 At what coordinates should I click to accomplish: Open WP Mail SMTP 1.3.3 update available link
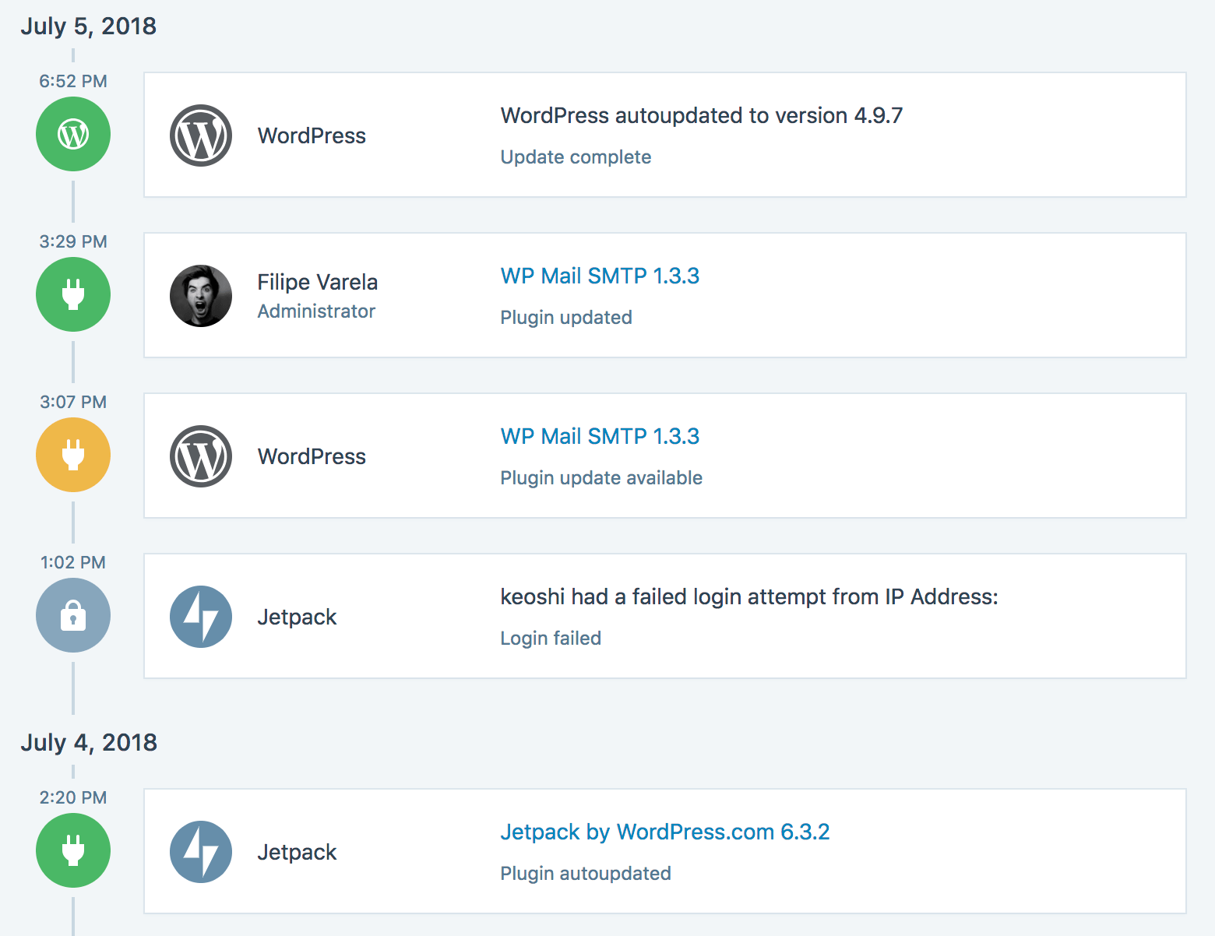click(600, 436)
